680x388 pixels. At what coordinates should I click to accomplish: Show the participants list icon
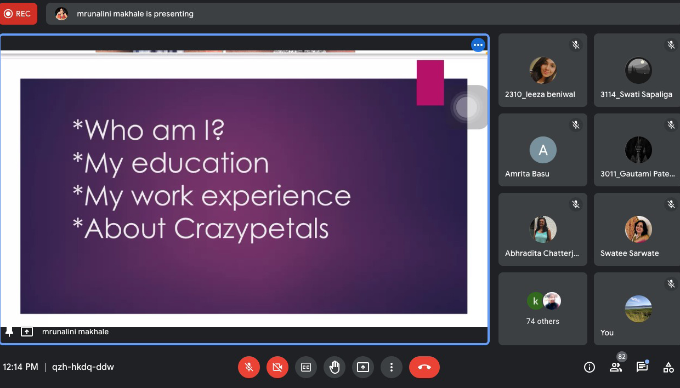click(x=616, y=367)
